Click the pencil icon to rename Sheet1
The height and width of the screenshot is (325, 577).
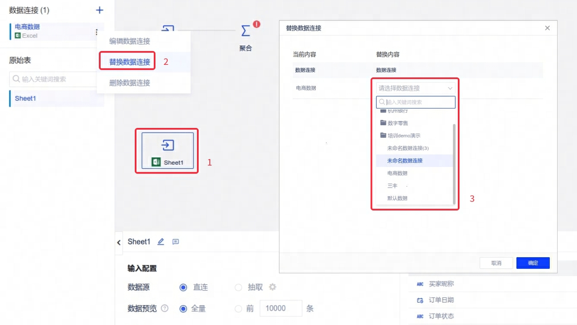161,242
